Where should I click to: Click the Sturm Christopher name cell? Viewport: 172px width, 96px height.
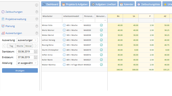(50, 50)
